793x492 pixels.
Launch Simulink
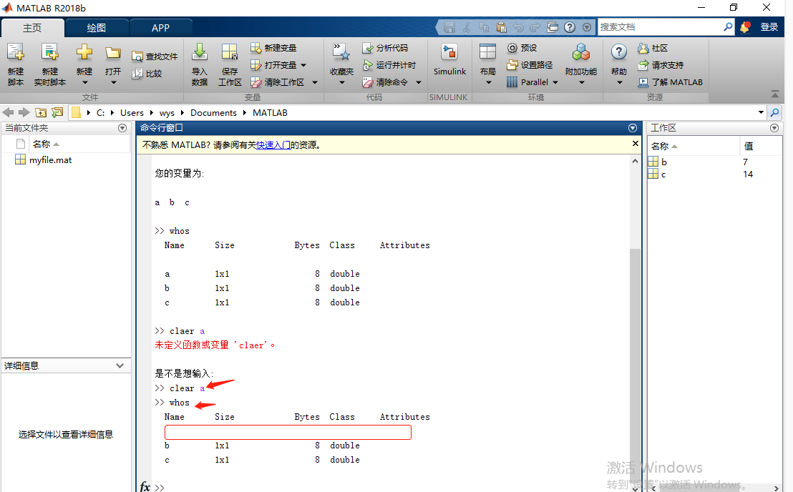coord(449,59)
